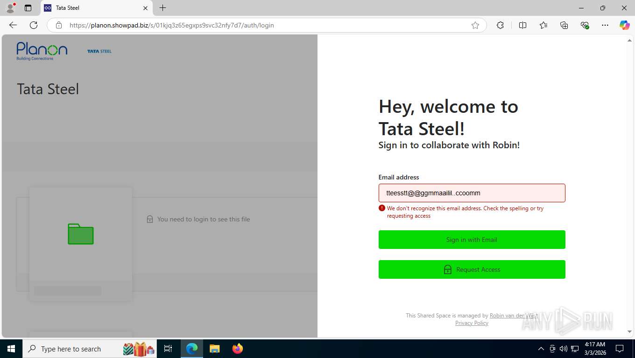Image resolution: width=635 pixels, height=358 pixels.
Task: Open the Robin van der Wijst link
Action: click(514, 316)
